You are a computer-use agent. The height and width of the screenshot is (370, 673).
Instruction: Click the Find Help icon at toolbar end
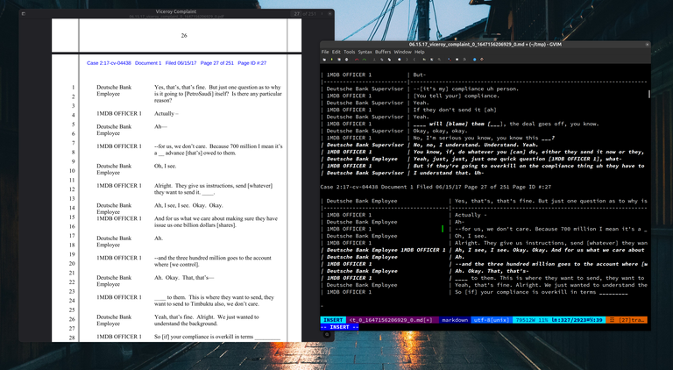pyautogui.click(x=482, y=59)
